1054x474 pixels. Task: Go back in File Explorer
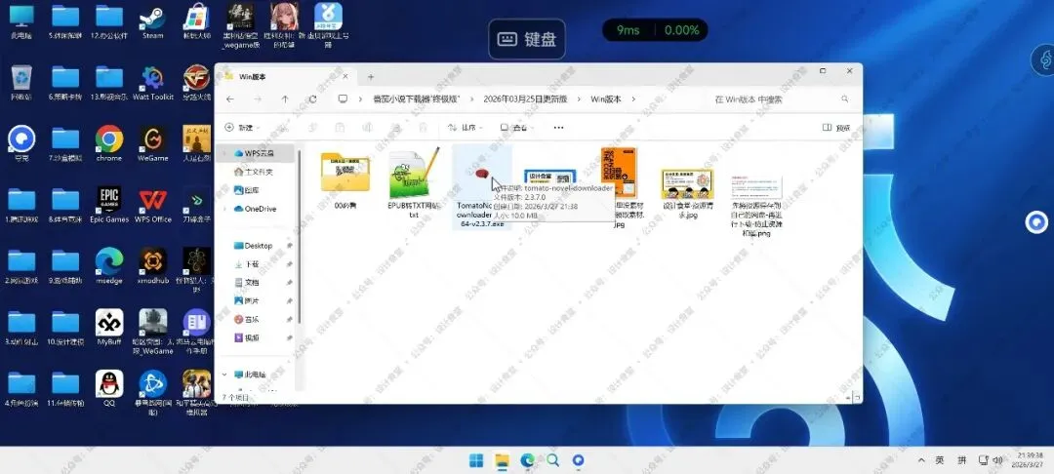pyautogui.click(x=230, y=99)
